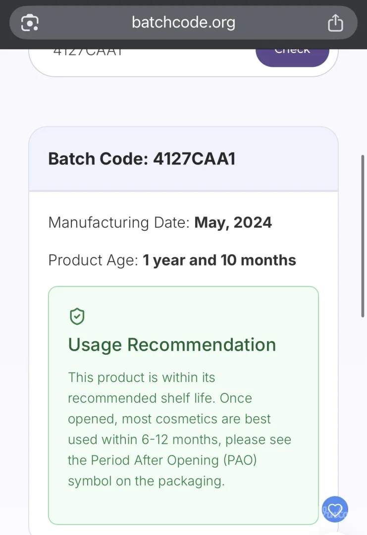
Task: Click the "Batch Code: 4127CAA1" header
Action: click(x=142, y=159)
